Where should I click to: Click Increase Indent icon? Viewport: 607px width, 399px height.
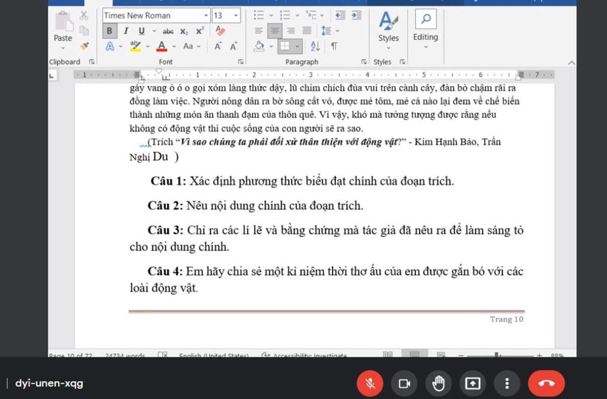pos(356,15)
